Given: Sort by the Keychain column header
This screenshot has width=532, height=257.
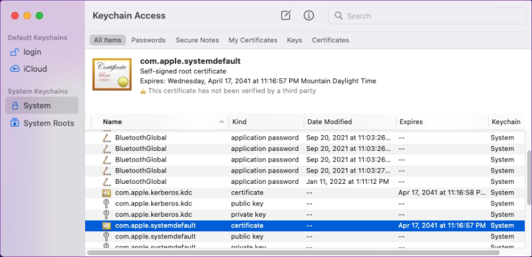Looking at the screenshot, I should (x=506, y=122).
